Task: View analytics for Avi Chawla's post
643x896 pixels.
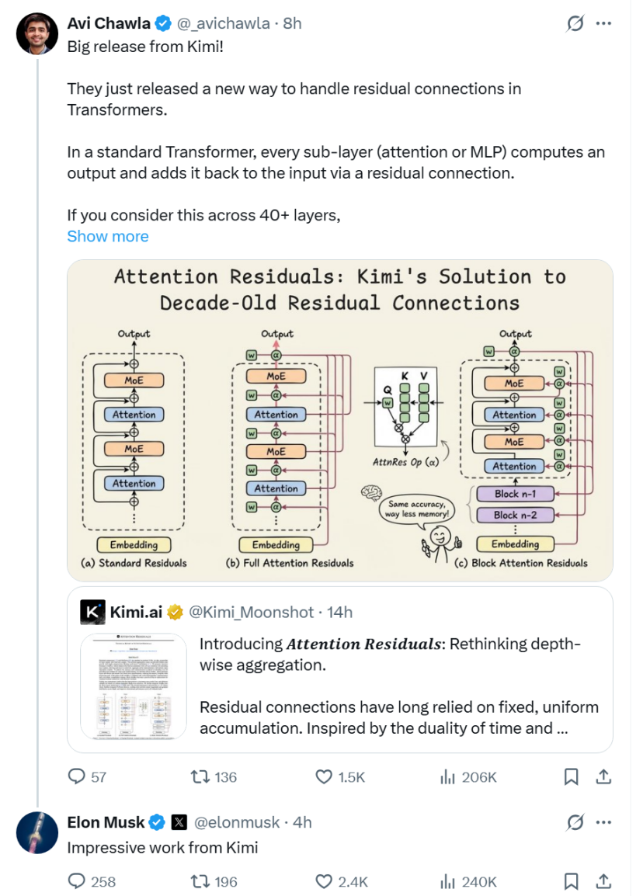Action: [448, 776]
